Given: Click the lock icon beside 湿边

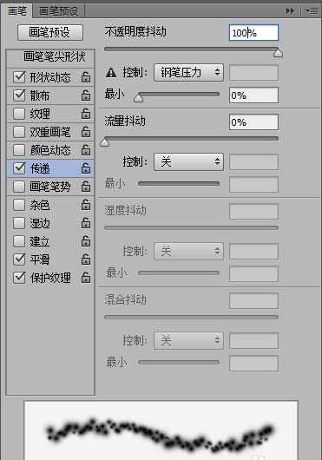Looking at the screenshot, I should click(x=86, y=223).
